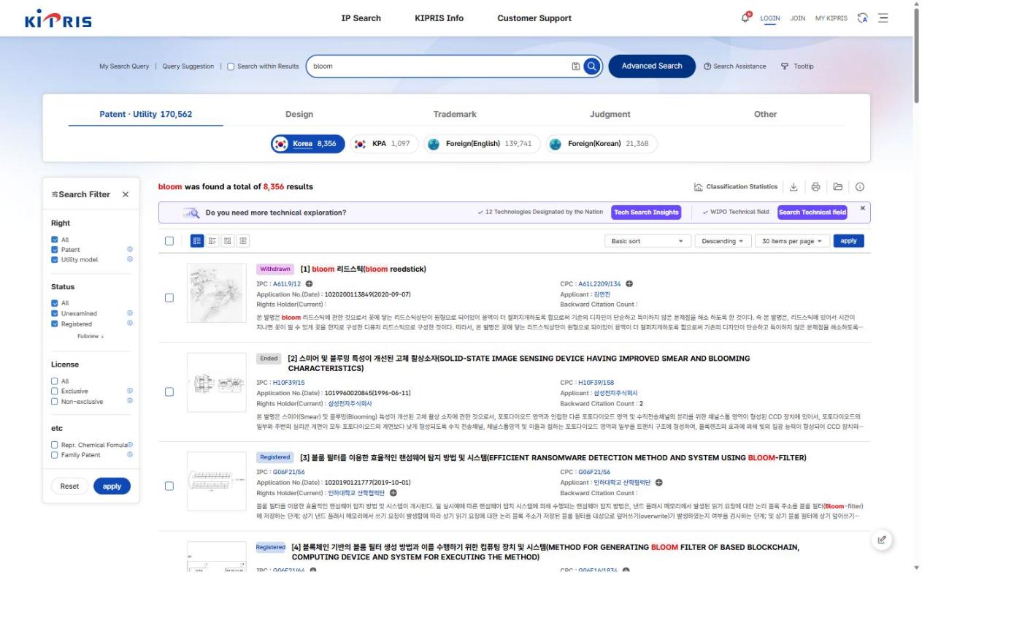
Task: Click plus icon beside CPC A61L2209/134
Action: [x=629, y=284]
